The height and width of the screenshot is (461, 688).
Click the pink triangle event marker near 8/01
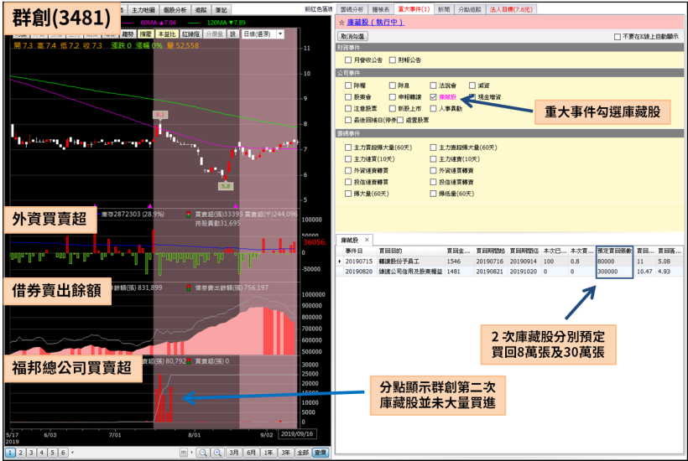click(x=236, y=205)
